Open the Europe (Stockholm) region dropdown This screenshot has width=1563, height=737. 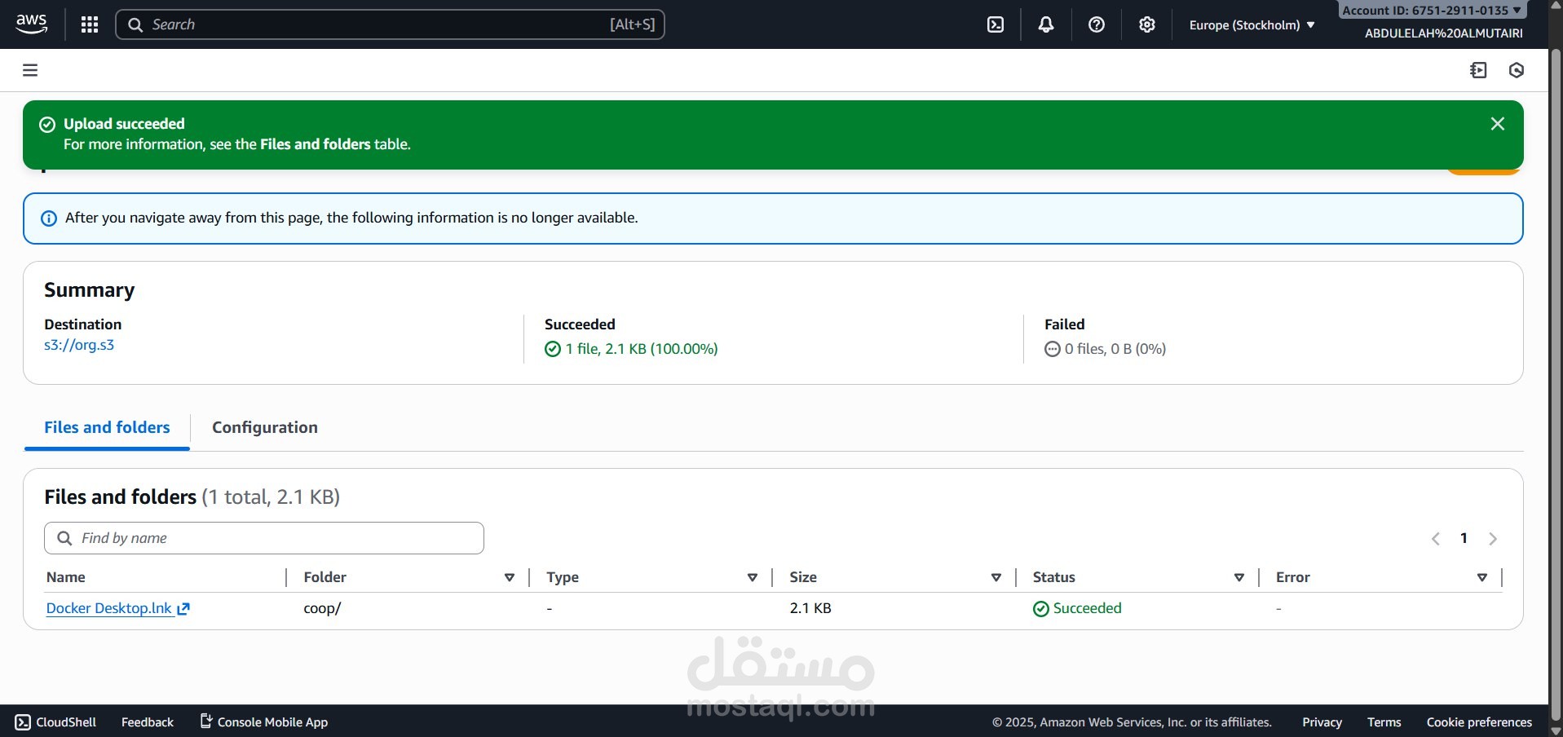pos(1252,24)
